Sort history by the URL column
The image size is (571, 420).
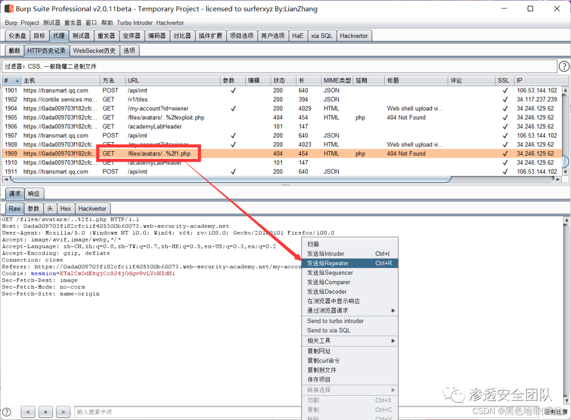[172, 80]
